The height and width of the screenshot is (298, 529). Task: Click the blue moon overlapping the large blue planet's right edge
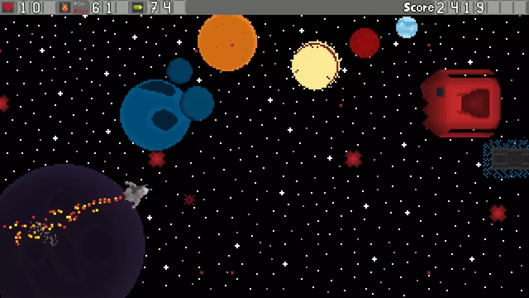pos(197,103)
